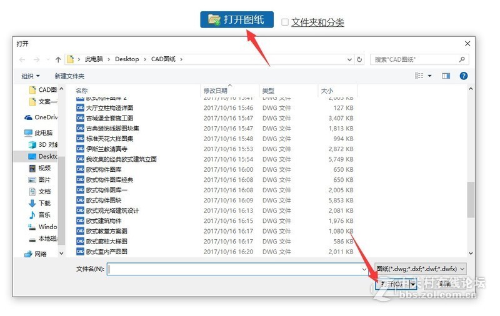Image resolution: width=500 pixels, height=316 pixels.
Task: Select CAD图纸 in the breadcrumb path
Action: click(x=163, y=59)
